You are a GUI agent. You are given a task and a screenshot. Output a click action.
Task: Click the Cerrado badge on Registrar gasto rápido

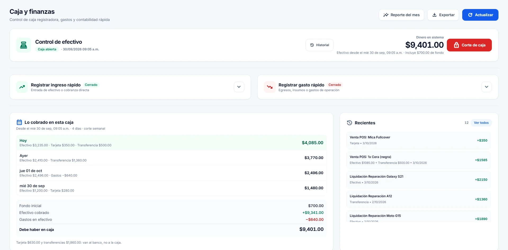[335, 85]
